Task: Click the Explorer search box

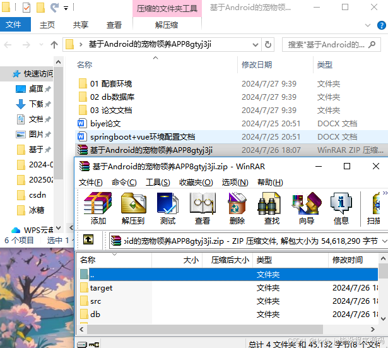Action: [x=331, y=45]
